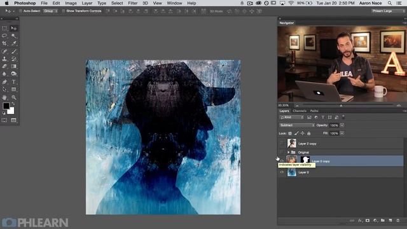Change the screen mode
The image size is (407, 229).
coord(14,120)
